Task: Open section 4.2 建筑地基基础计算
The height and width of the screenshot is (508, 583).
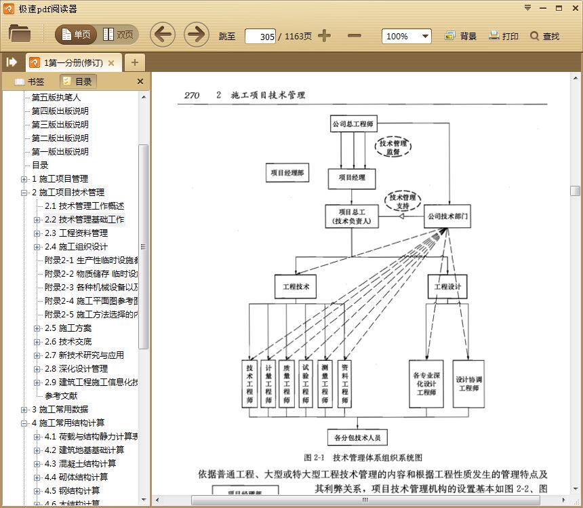Action: click(x=85, y=450)
